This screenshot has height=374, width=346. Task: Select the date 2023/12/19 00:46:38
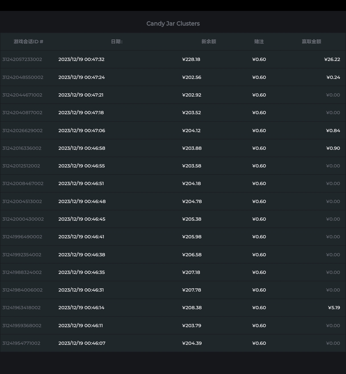click(82, 254)
